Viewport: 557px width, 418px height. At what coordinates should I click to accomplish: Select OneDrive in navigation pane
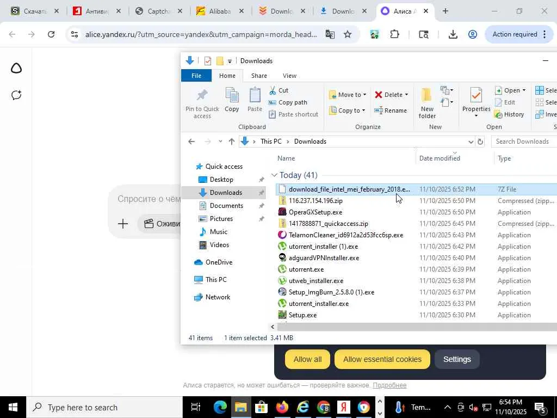point(219,262)
